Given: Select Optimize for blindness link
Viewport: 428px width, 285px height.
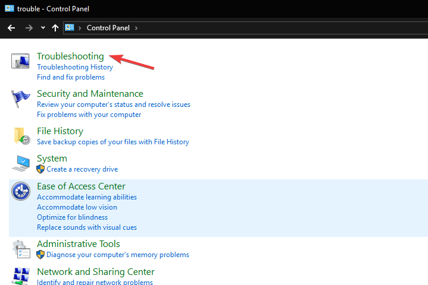Looking at the screenshot, I should [72, 217].
